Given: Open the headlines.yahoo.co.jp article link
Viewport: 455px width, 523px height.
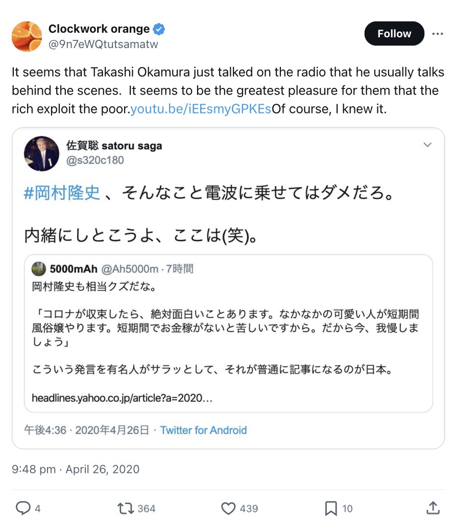Looking at the screenshot, I should tap(122, 397).
